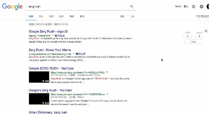Expand dropdown arrow after v=-0KGREXDzrw URL
This screenshot has height=114, width=209.
[107, 94]
